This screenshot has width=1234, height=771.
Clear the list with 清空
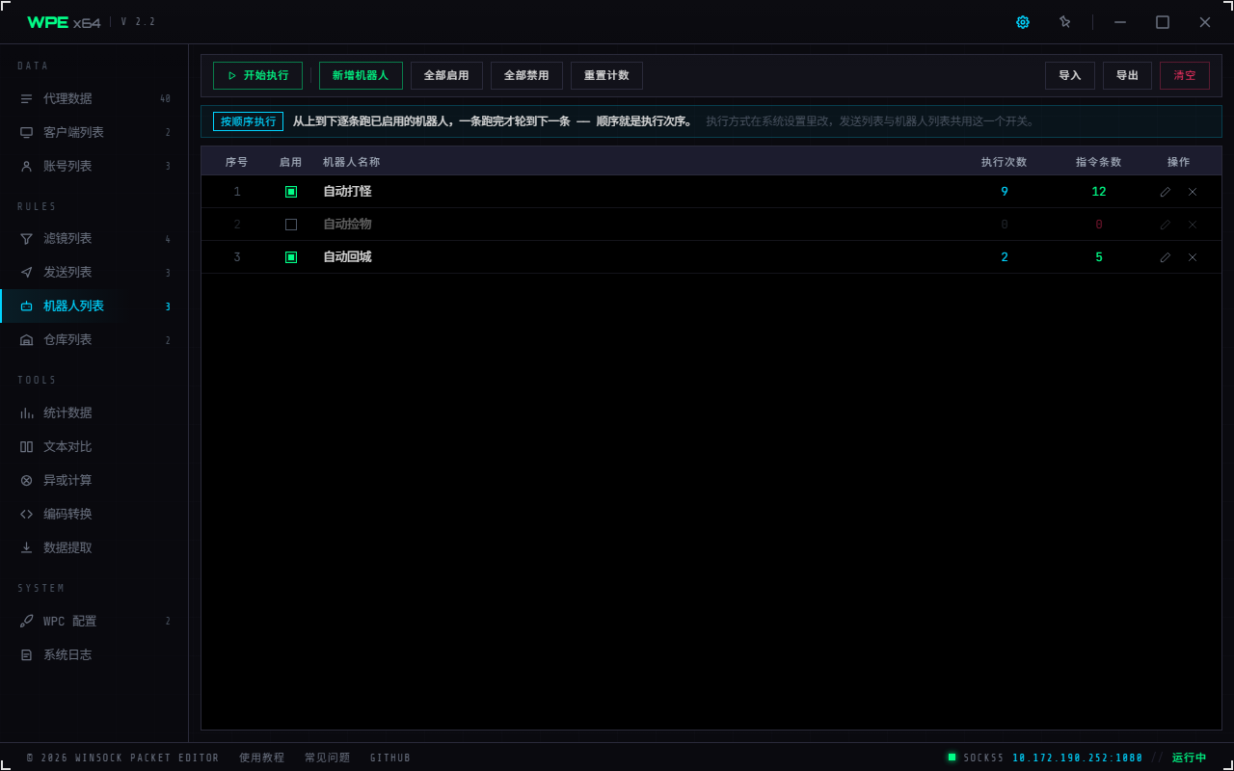[1185, 75]
